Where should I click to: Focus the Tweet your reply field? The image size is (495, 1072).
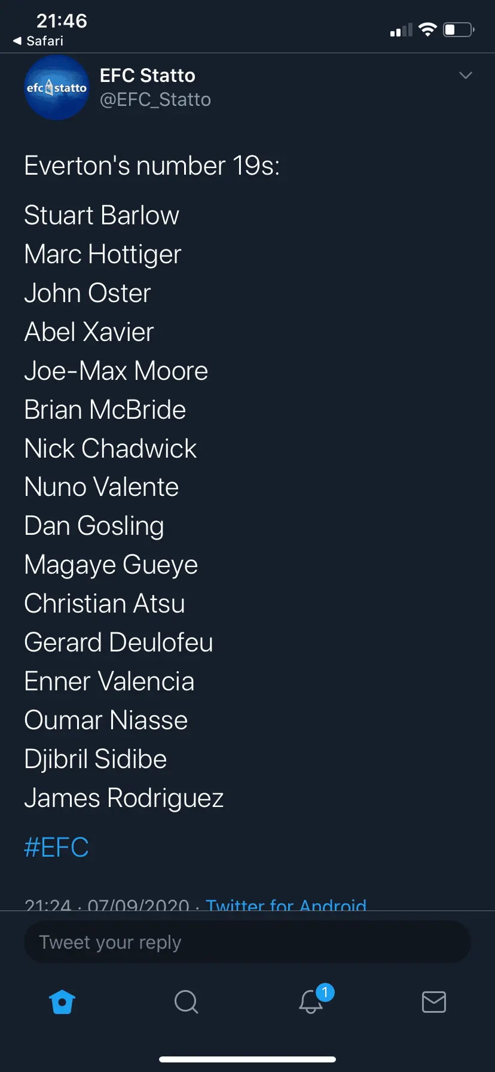point(247,942)
